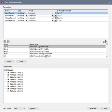Uncheck the Tables root checkbox
Viewport: 112px width, 112px height.
[x=7, y=70]
